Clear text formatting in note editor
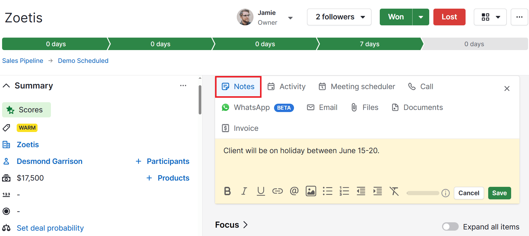 pos(394,191)
